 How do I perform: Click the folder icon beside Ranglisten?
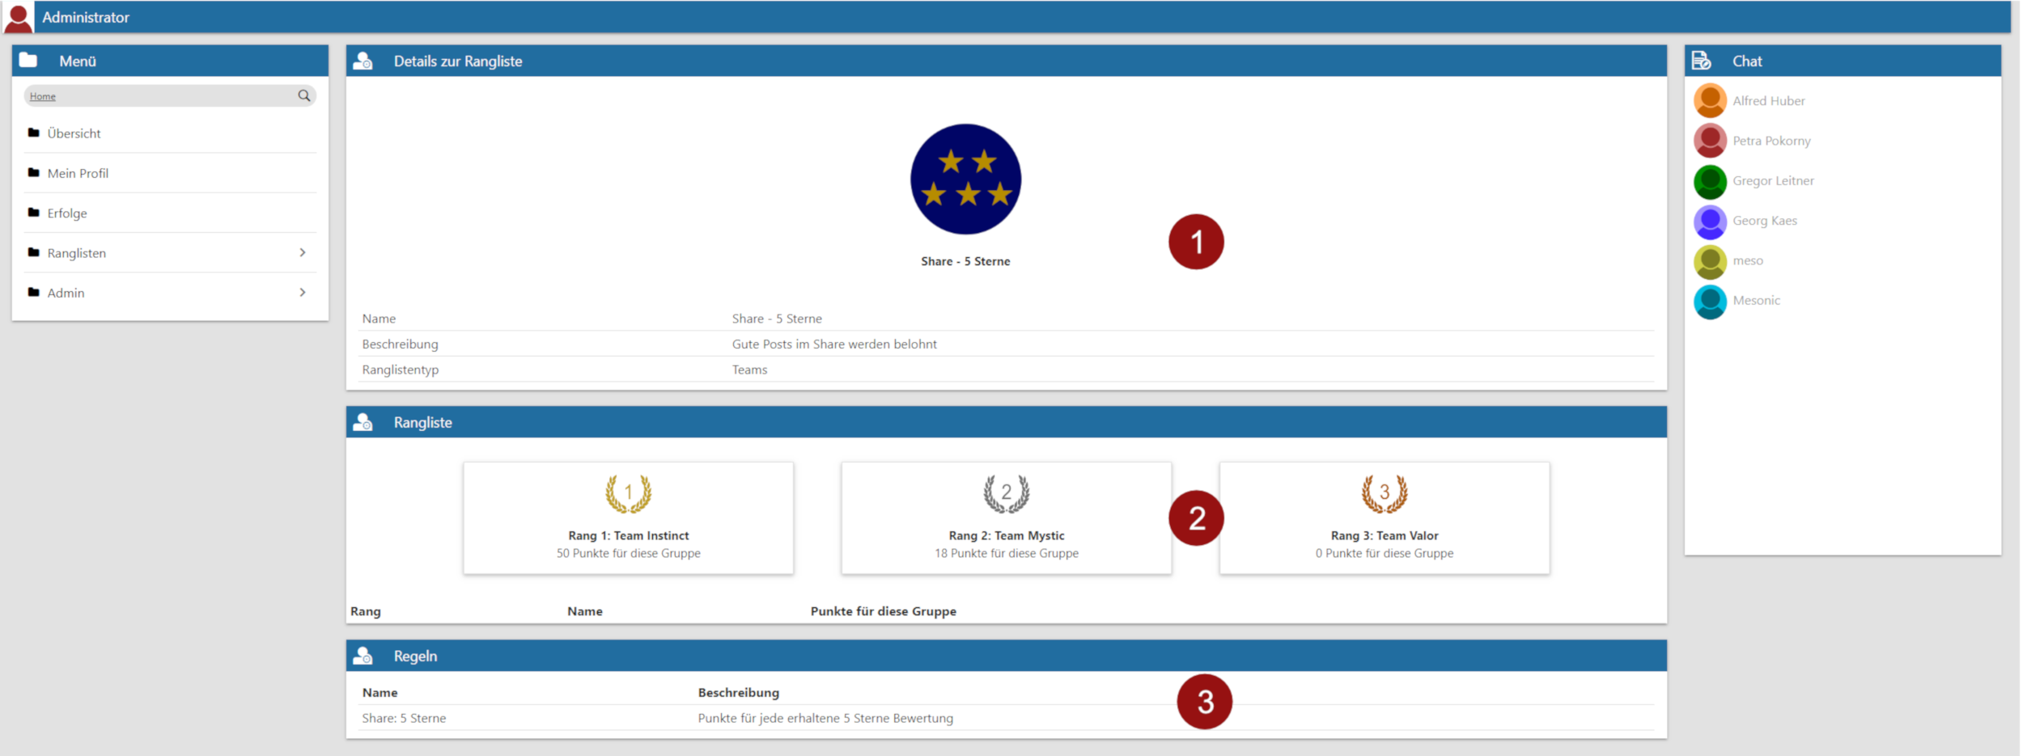point(33,252)
